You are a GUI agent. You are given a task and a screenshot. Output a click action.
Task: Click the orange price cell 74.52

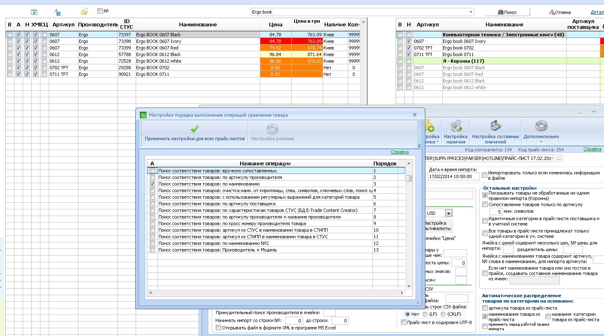[x=276, y=48]
